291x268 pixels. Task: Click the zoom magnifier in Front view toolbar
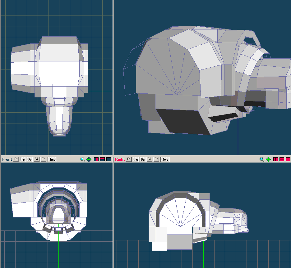(x=82, y=159)
